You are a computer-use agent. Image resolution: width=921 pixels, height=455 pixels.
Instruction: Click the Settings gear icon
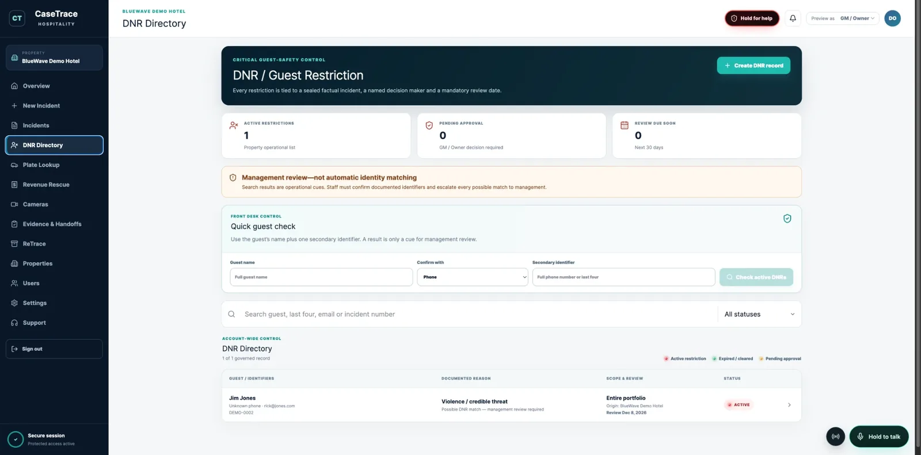pyautogui.click(x=14, y=303)
